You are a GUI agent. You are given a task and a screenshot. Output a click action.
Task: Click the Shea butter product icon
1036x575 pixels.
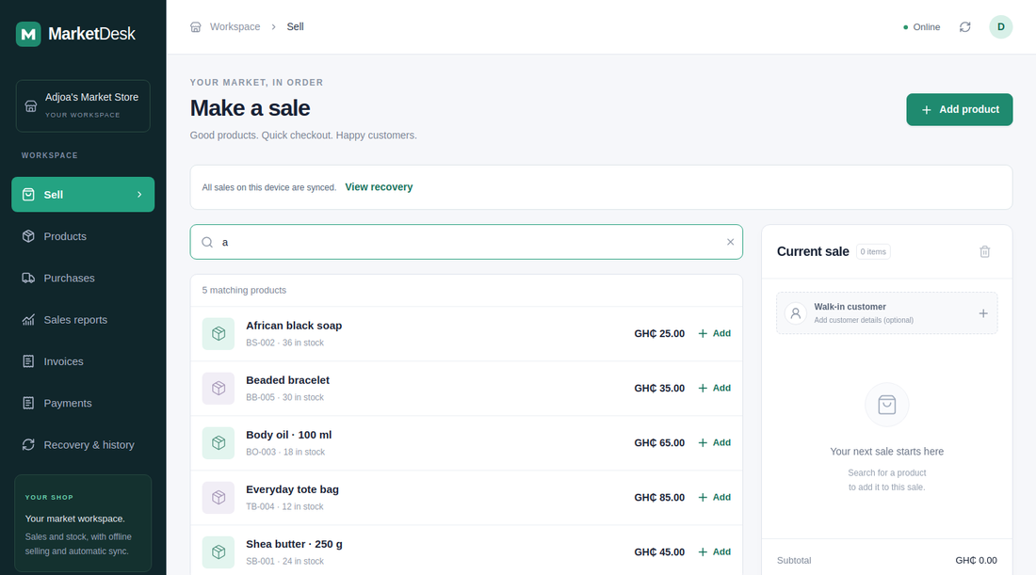[219, 551]
